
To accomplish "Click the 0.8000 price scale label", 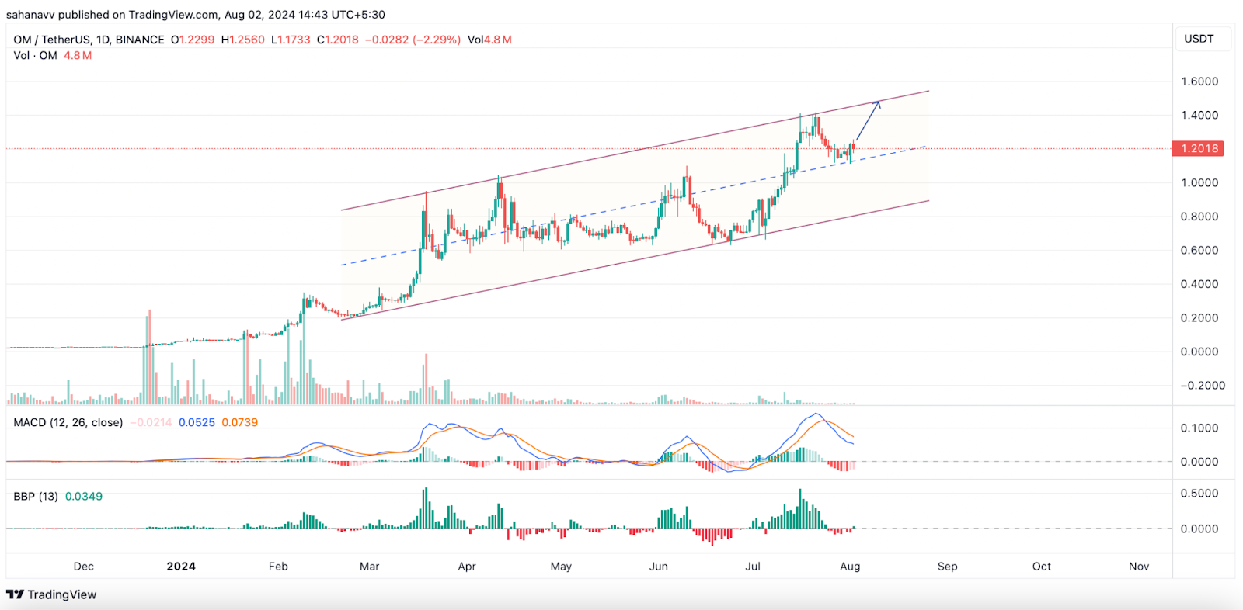I will [1199, 217].
